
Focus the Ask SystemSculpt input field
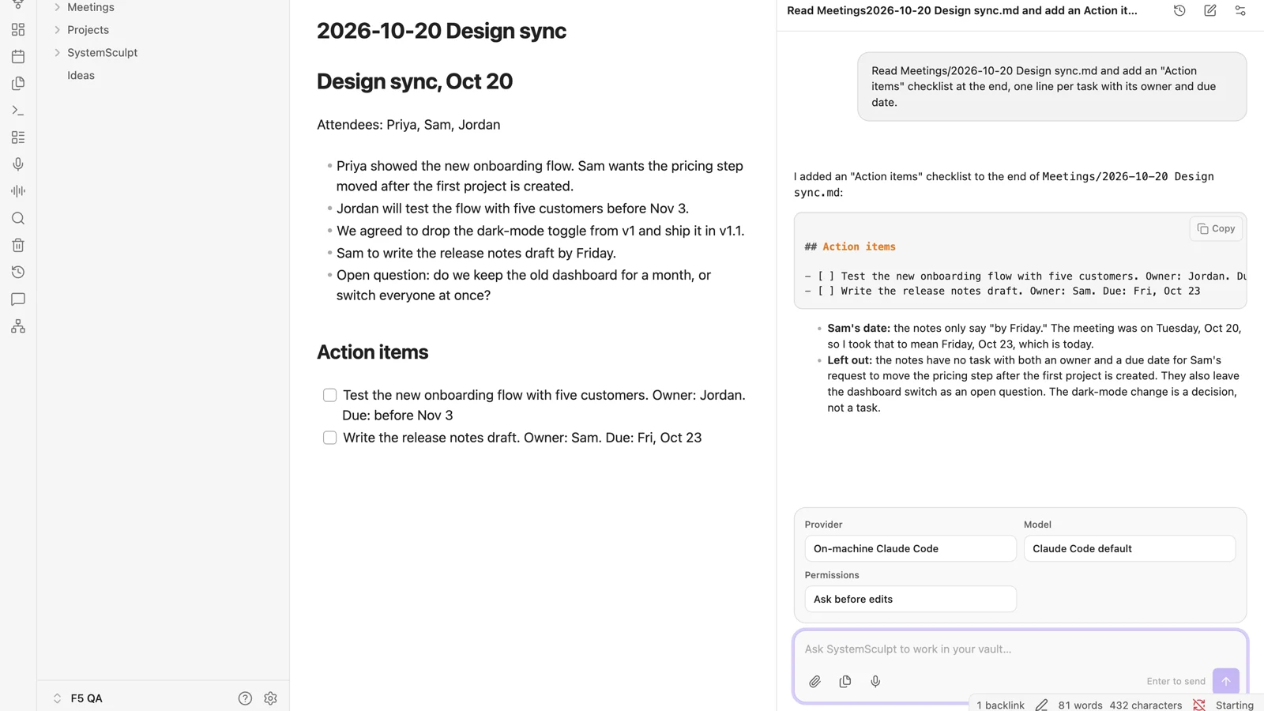point(1020,649)
